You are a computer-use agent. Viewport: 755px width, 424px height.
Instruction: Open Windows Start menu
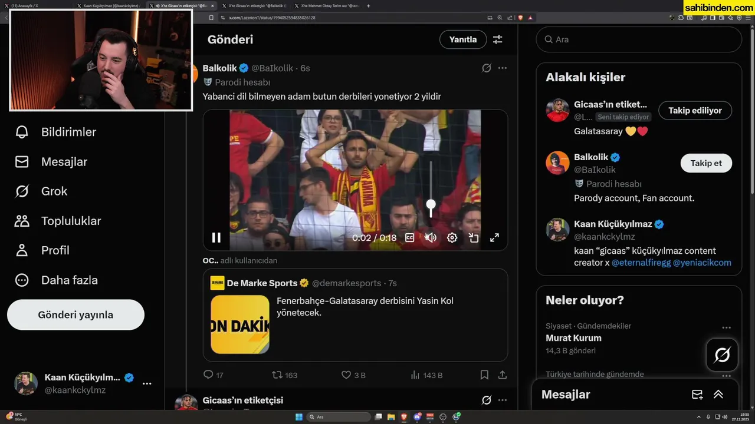coord(299,417)
